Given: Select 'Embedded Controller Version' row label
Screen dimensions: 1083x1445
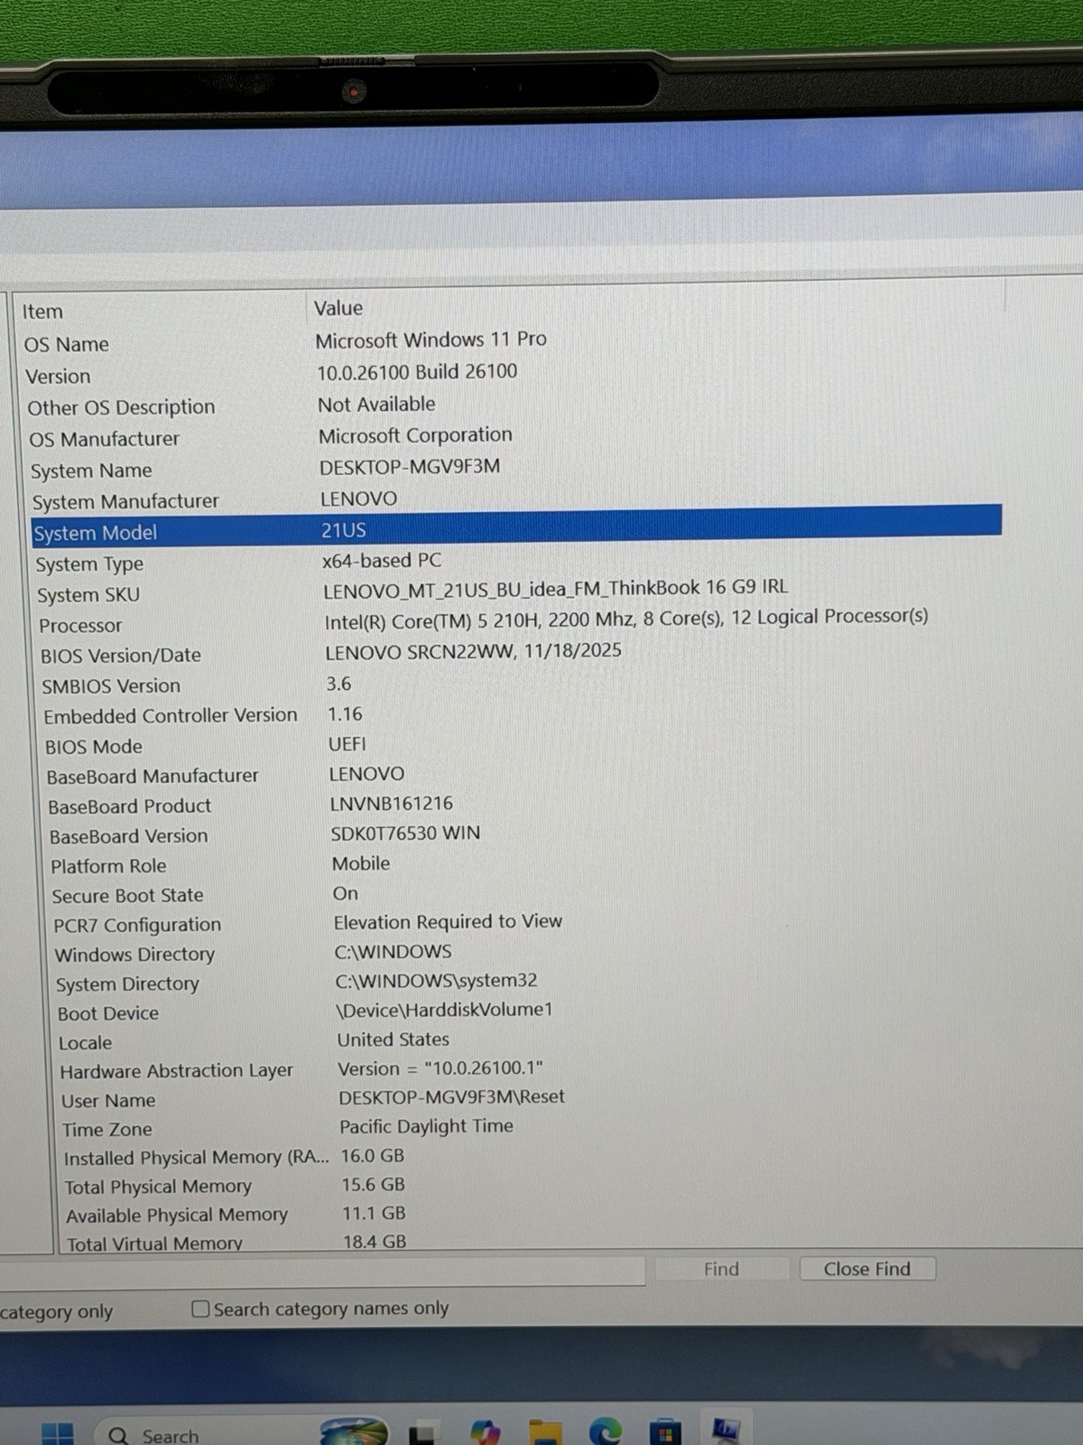Looking at the screenshot, I should (x=171, y=715).
